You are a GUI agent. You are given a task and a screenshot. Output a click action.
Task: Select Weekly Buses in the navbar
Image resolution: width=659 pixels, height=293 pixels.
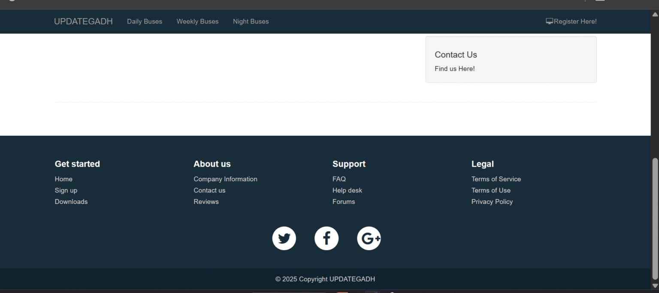(x=197, y=21)
